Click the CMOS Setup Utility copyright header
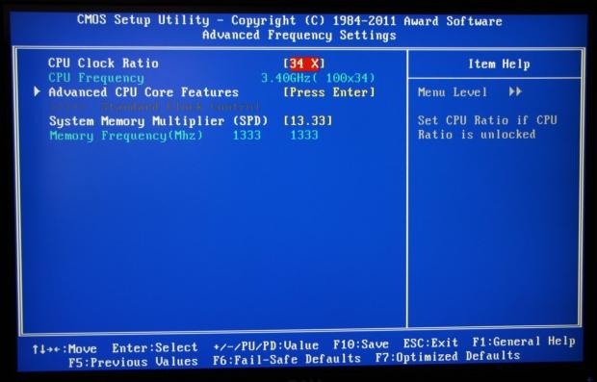 point(290,20)
